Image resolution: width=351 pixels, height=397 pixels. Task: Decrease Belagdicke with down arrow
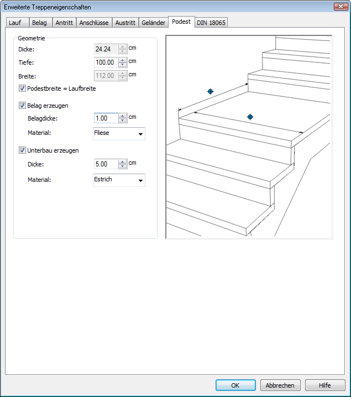tap(123, 121)
